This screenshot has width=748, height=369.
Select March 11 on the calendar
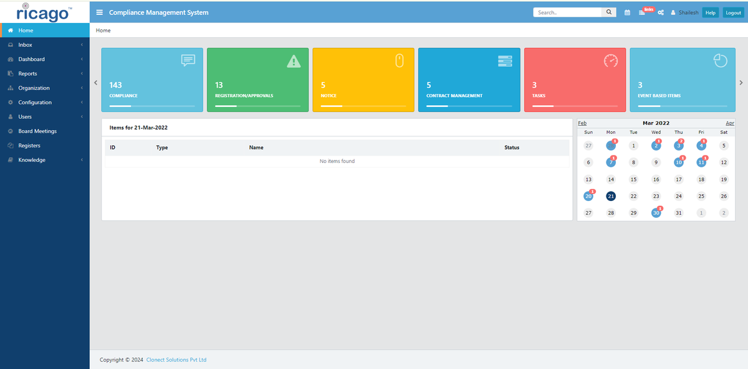click(x=701, y=162)
